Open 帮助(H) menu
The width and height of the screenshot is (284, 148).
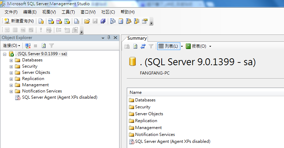tap(127, 12)
